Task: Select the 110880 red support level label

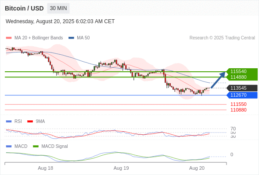Action: coord(238,110)
